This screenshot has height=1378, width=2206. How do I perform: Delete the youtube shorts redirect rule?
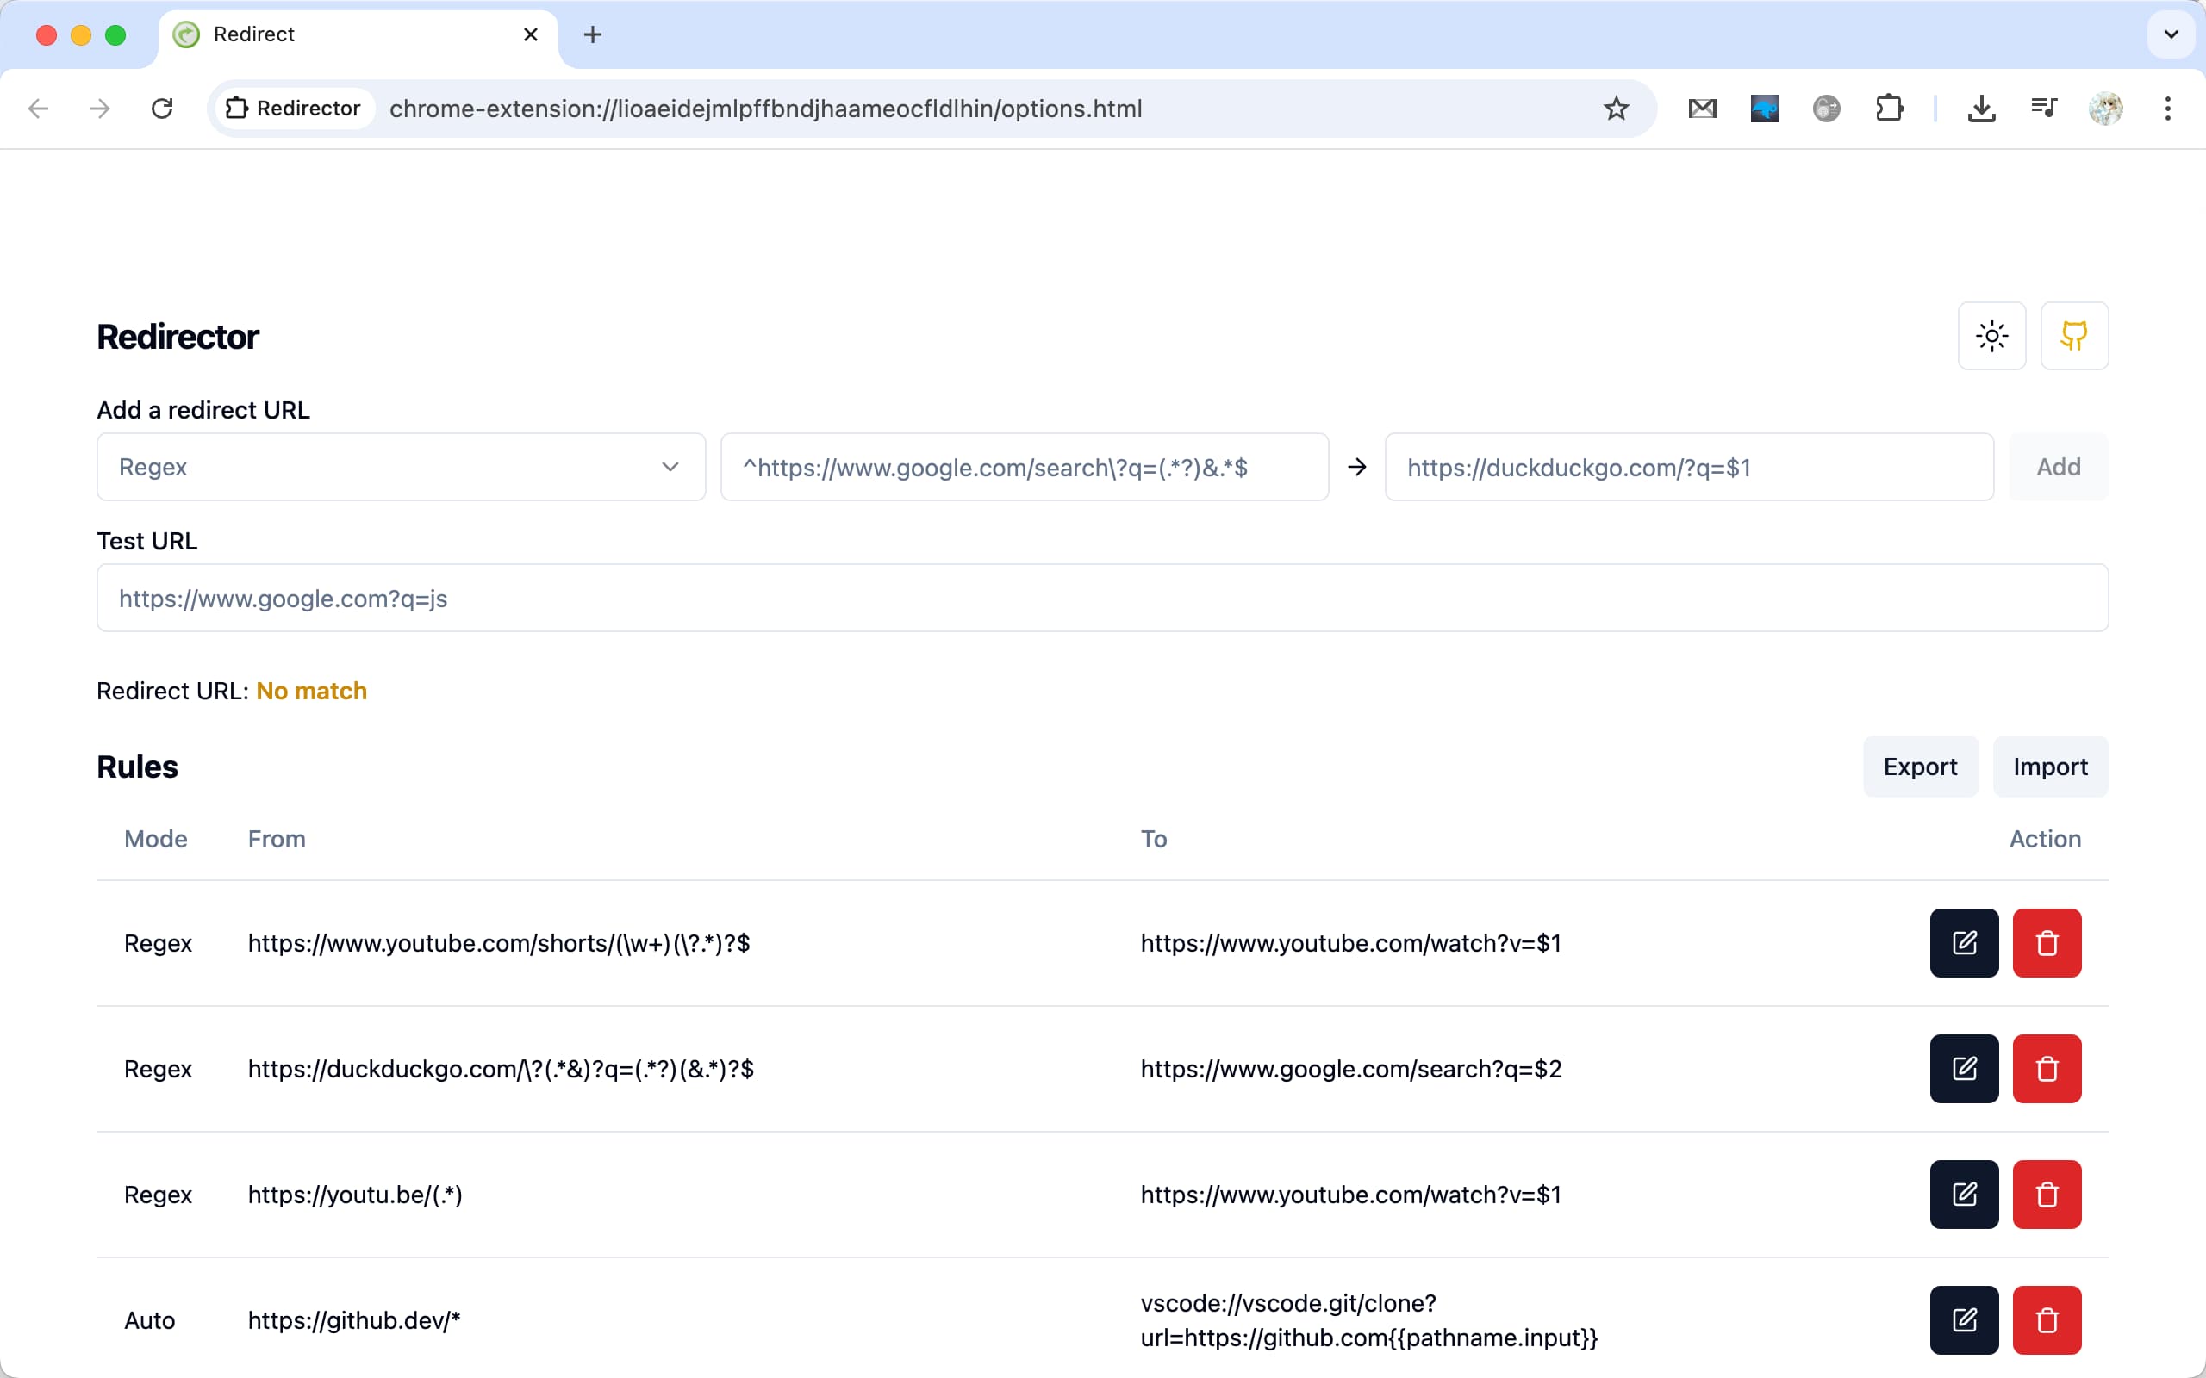pos(2047,942)
